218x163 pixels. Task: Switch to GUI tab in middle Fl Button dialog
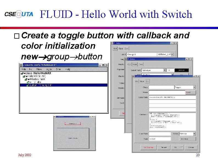tap(129, 64)
